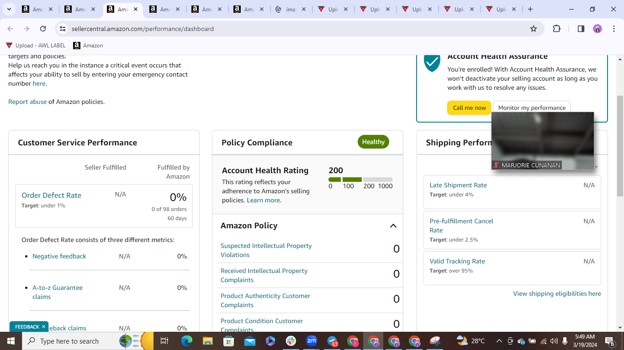The height and width of the screenshot is (350, 624).
Task: Open Received Intellectual Property Complaints
Action: pos(264,275)
